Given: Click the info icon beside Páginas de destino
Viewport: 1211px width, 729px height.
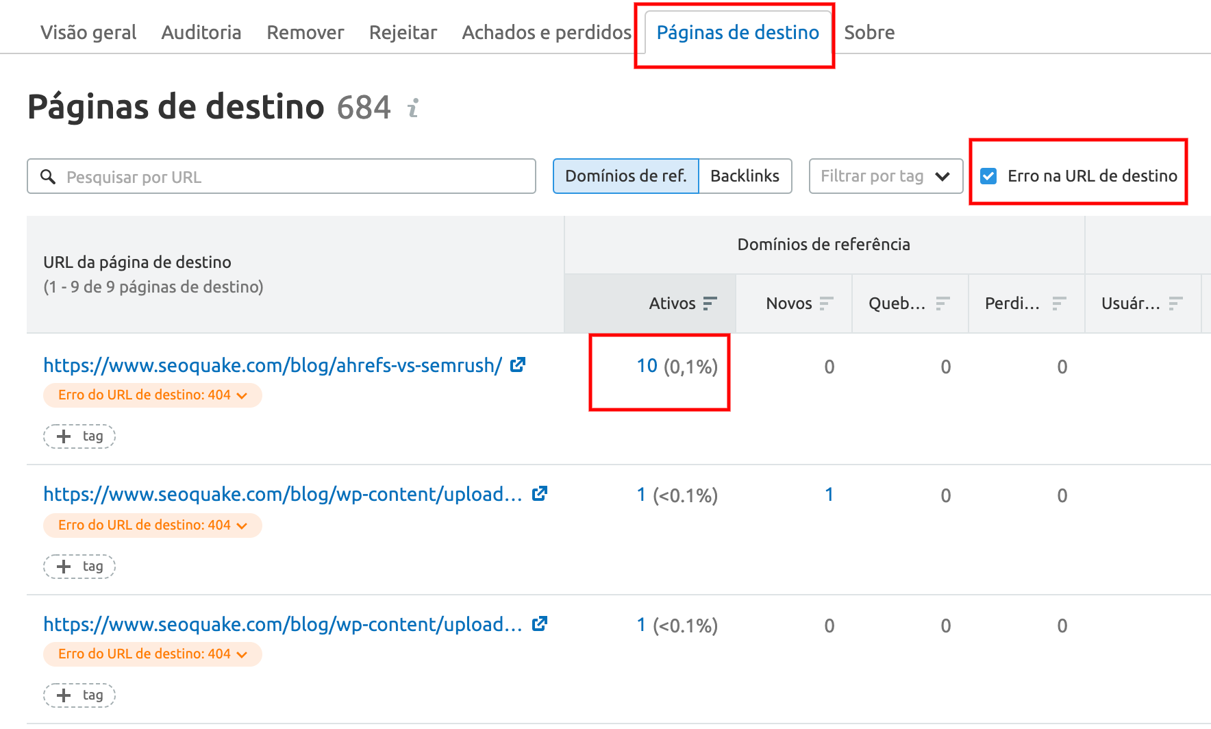Looking at the screenshot, I should tap(413, 108).
